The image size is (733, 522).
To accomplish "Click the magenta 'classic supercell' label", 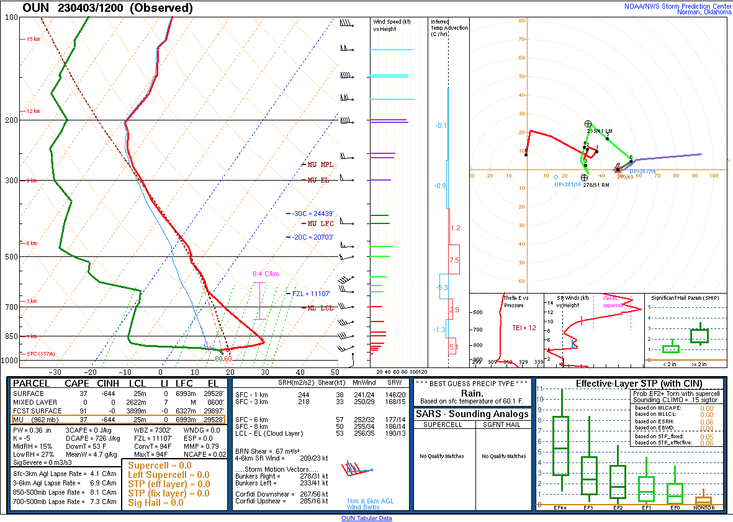I will tap(613, 302).
